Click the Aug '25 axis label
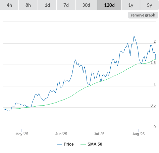 coord(139,134)
